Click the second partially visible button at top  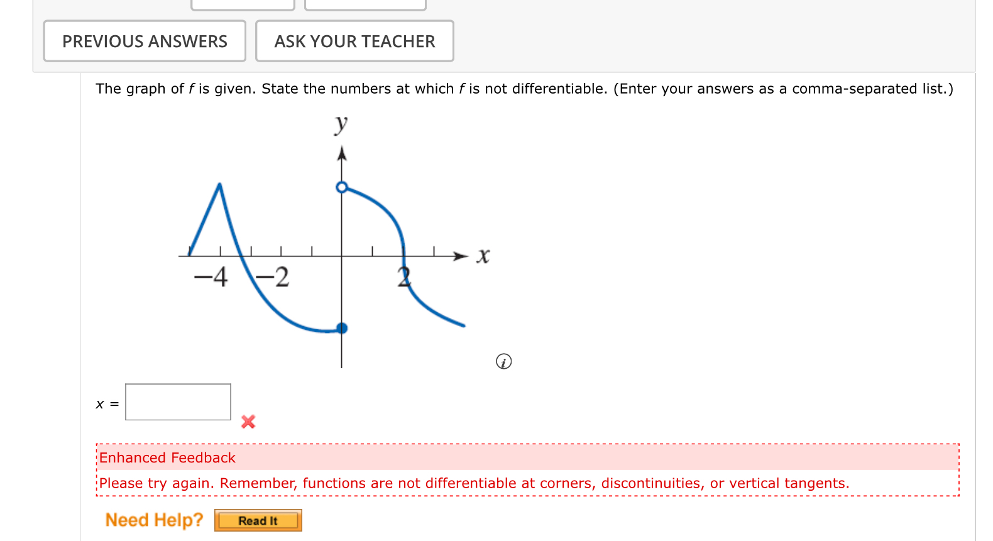[365, 3]
